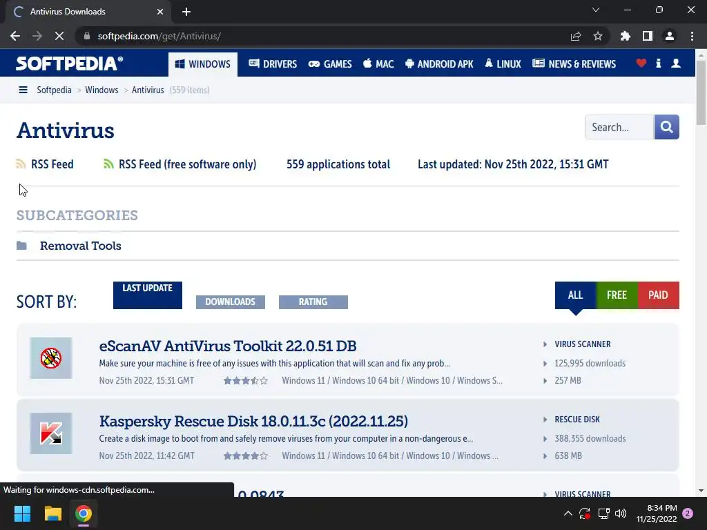This screenshot has height=530, width=707.
Task: Click the Softpedia logo
Action: [x=70, y=63]
